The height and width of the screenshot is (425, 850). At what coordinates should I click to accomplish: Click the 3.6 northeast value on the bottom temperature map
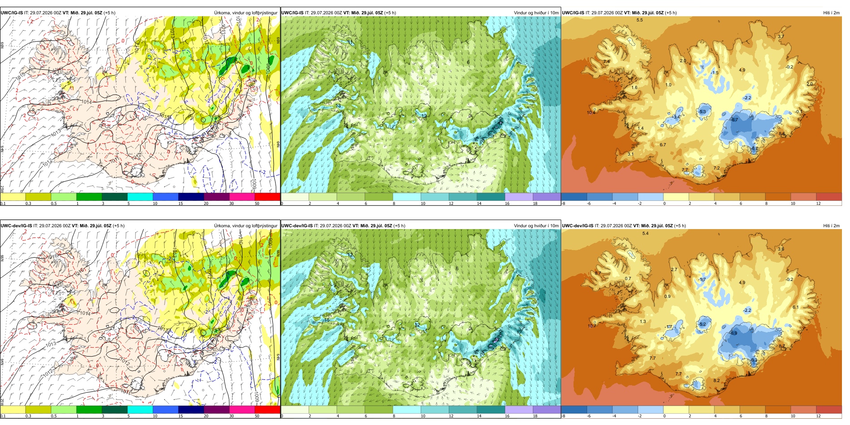pos(781,249)
